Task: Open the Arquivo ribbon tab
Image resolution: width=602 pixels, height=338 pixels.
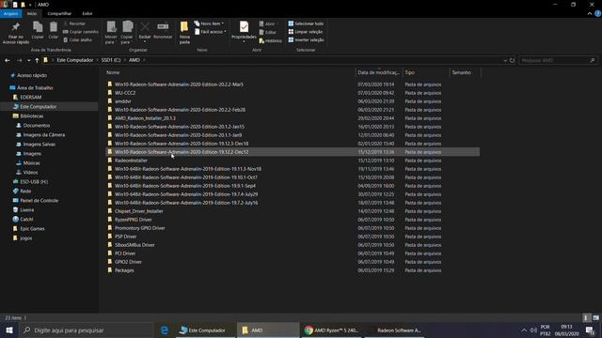Action: tap(10, 13)
